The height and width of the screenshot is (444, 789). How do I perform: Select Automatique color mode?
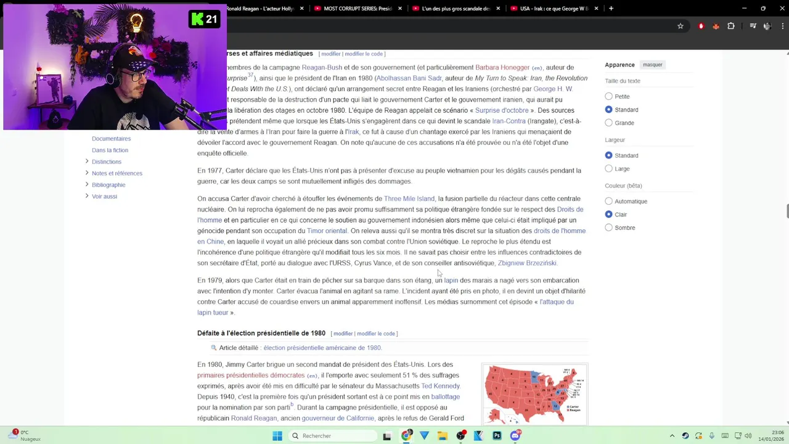[x=608, y=201]
